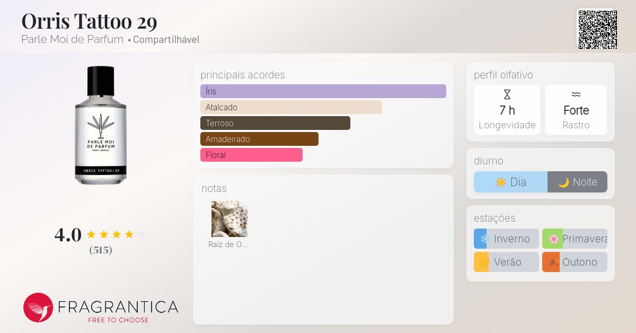Image resolution: width=636 pixels, height=333 pixels.
Task: Click the pink Floral accord bar
Action: (251, 155)
